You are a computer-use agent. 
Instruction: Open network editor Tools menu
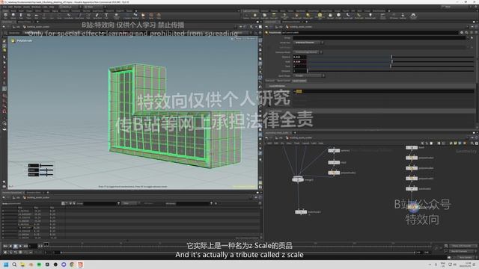coord(296,143)
